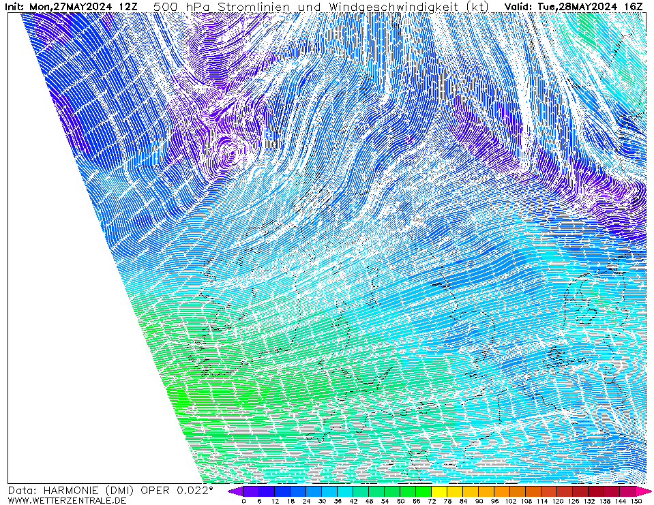Click the purple arrow capping the legend's left end
Screen dimensions: 654x505
pos(236,491)
